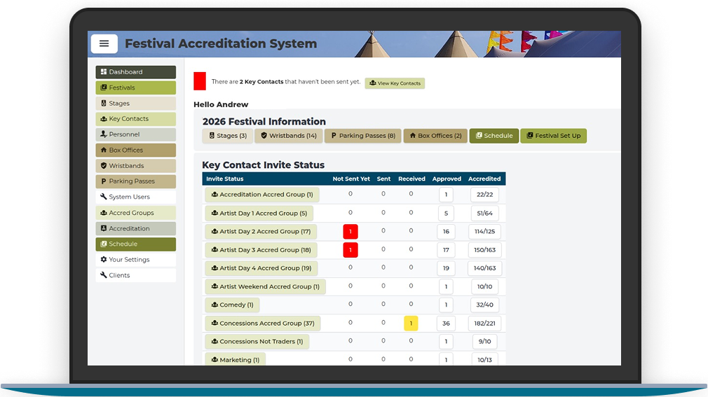Open Parking Passes sidebar item
708x397 pixels.
[x=135, y=181]
